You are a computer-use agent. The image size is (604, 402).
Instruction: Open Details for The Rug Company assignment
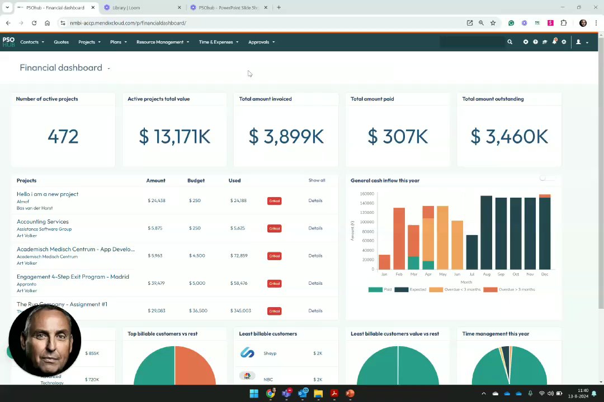315,310
